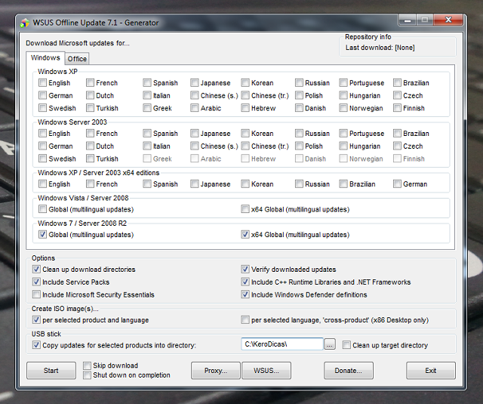This screenshot has height=404, width=483.
Task: Click the Donate button
Action: [x=349, y=371]
